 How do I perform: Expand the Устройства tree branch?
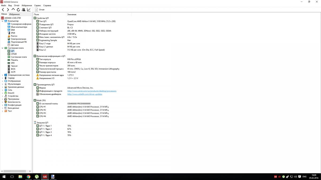pyautogui.click(x=2, y=96)
